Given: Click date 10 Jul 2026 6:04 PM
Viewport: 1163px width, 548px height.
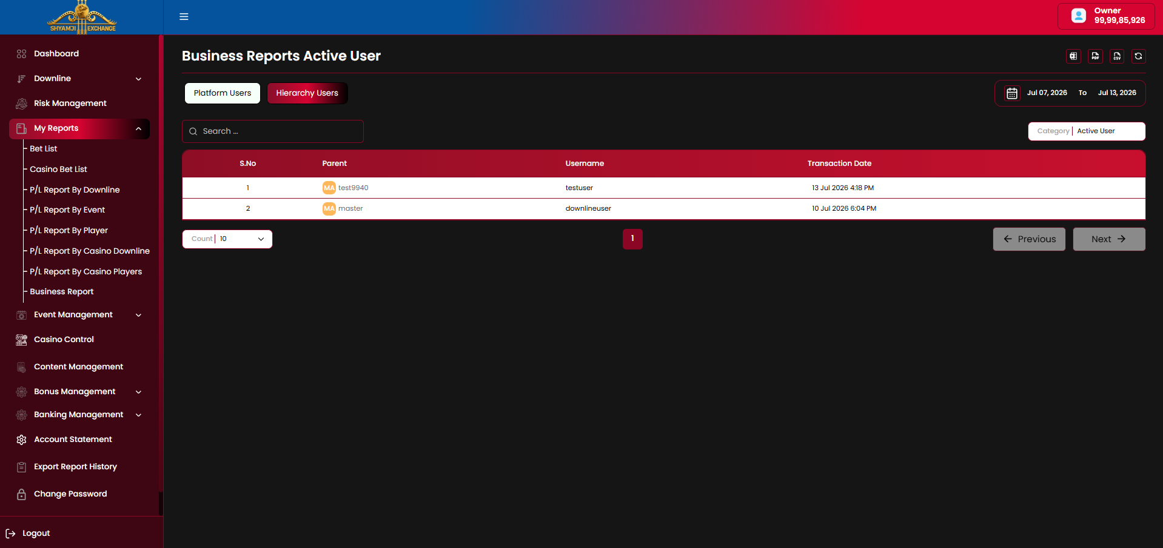Looking at the screenshot, I should point(844,208).
